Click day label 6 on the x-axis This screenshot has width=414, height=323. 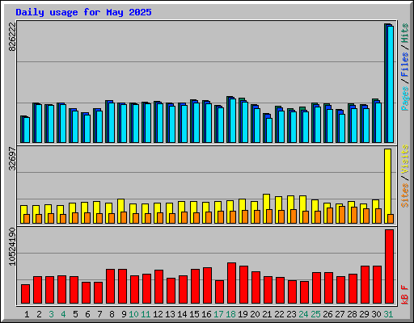(87, 314)
